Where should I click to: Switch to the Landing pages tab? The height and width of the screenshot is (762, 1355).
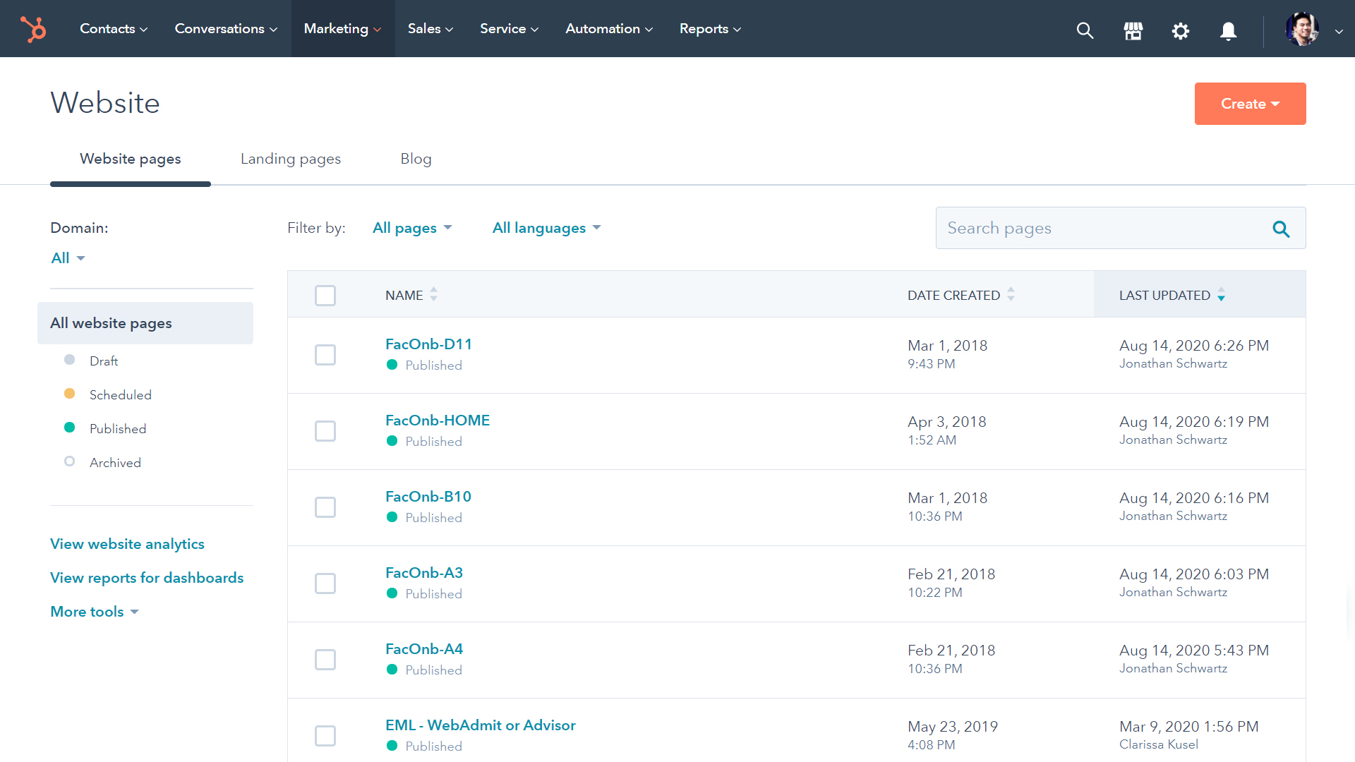[x=291, y=159]
